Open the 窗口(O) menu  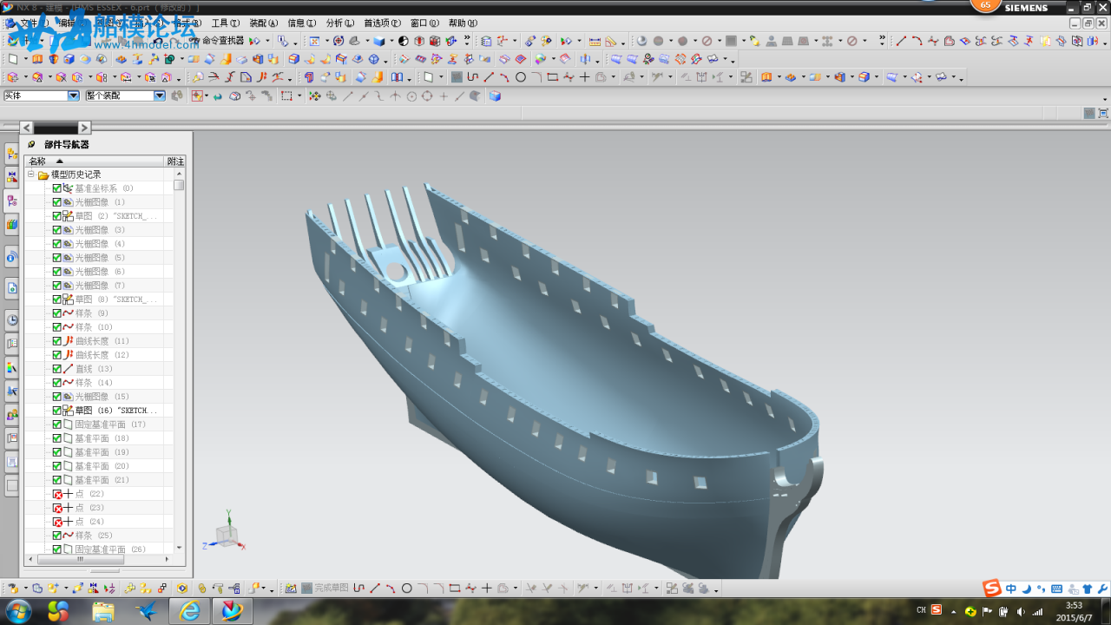[x=424, y=23]
